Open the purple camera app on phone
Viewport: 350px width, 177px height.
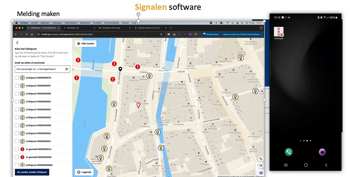coord(322,152)
